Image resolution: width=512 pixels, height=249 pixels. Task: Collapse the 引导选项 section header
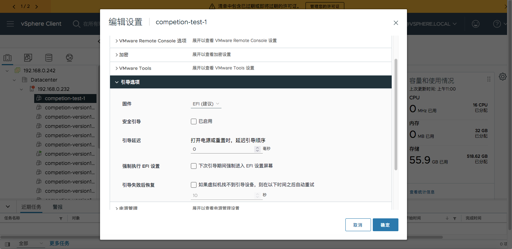click(x=251, y=82)
